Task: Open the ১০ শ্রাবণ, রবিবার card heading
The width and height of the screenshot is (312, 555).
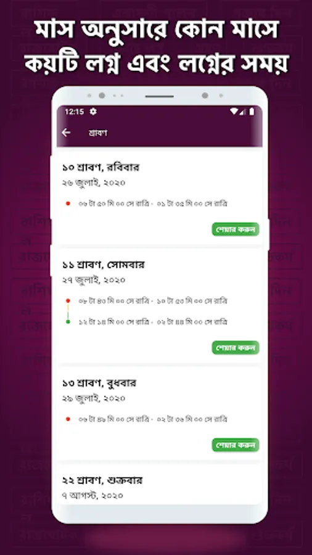Action: (101, 167)
